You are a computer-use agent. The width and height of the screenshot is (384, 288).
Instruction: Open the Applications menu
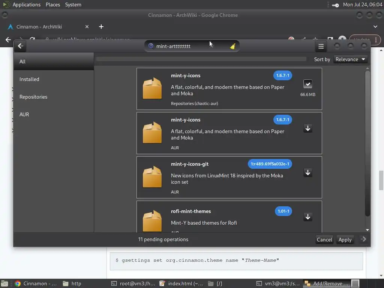pos(27,4)
